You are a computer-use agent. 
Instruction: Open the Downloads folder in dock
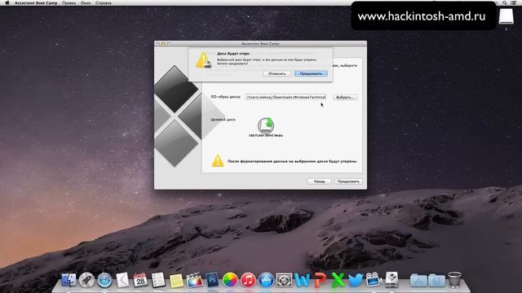[x=436, y=281]
